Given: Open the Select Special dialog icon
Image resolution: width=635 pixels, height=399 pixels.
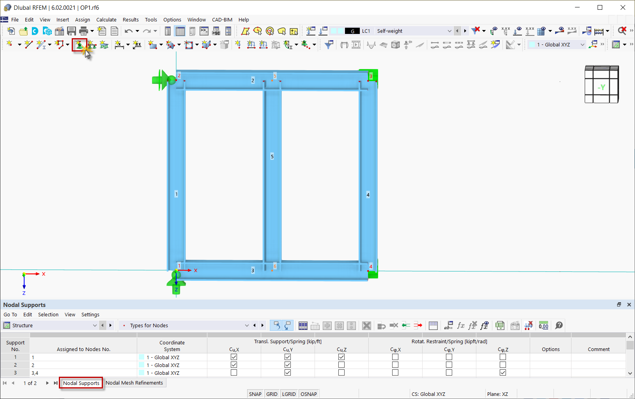Looking at the screenshot, I should click(294, 31).
